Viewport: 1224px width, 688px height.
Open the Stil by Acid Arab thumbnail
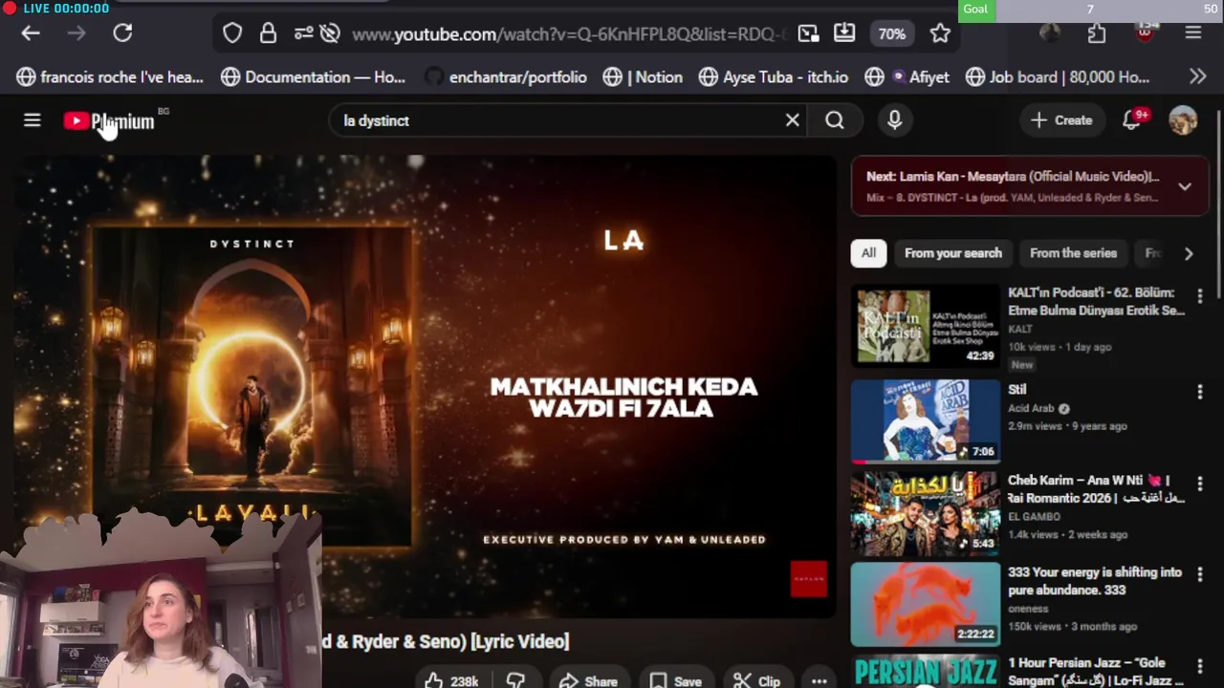[x=926, y=420]
